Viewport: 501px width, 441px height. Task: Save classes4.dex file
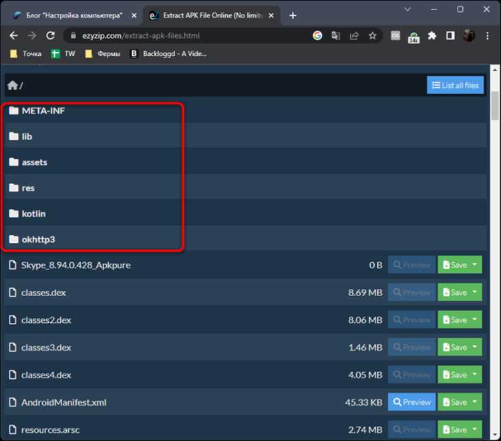click(x=454, y=374)
